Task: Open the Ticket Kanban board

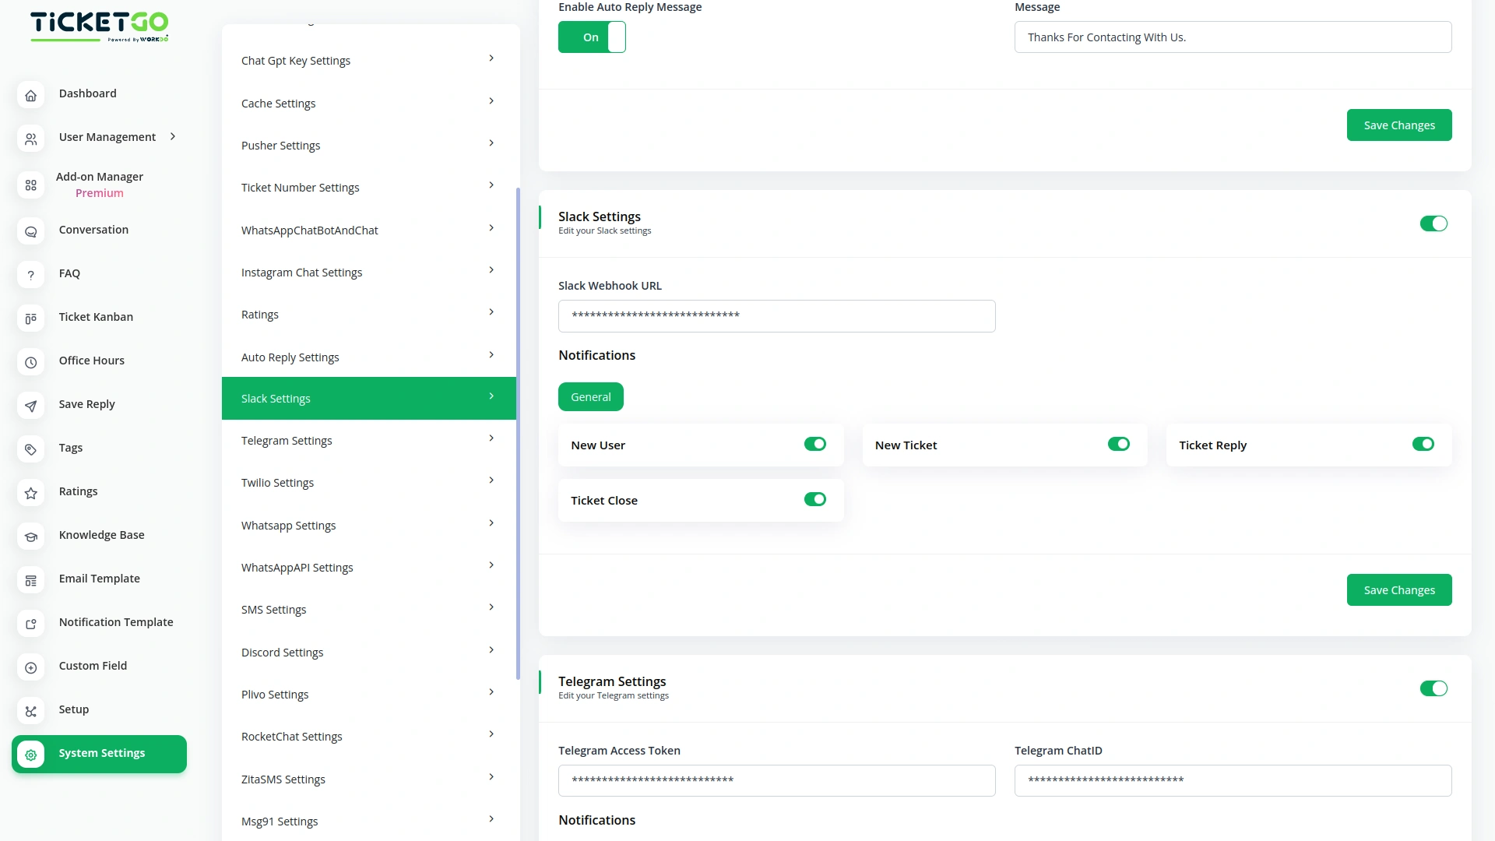Action: [96, 317]
